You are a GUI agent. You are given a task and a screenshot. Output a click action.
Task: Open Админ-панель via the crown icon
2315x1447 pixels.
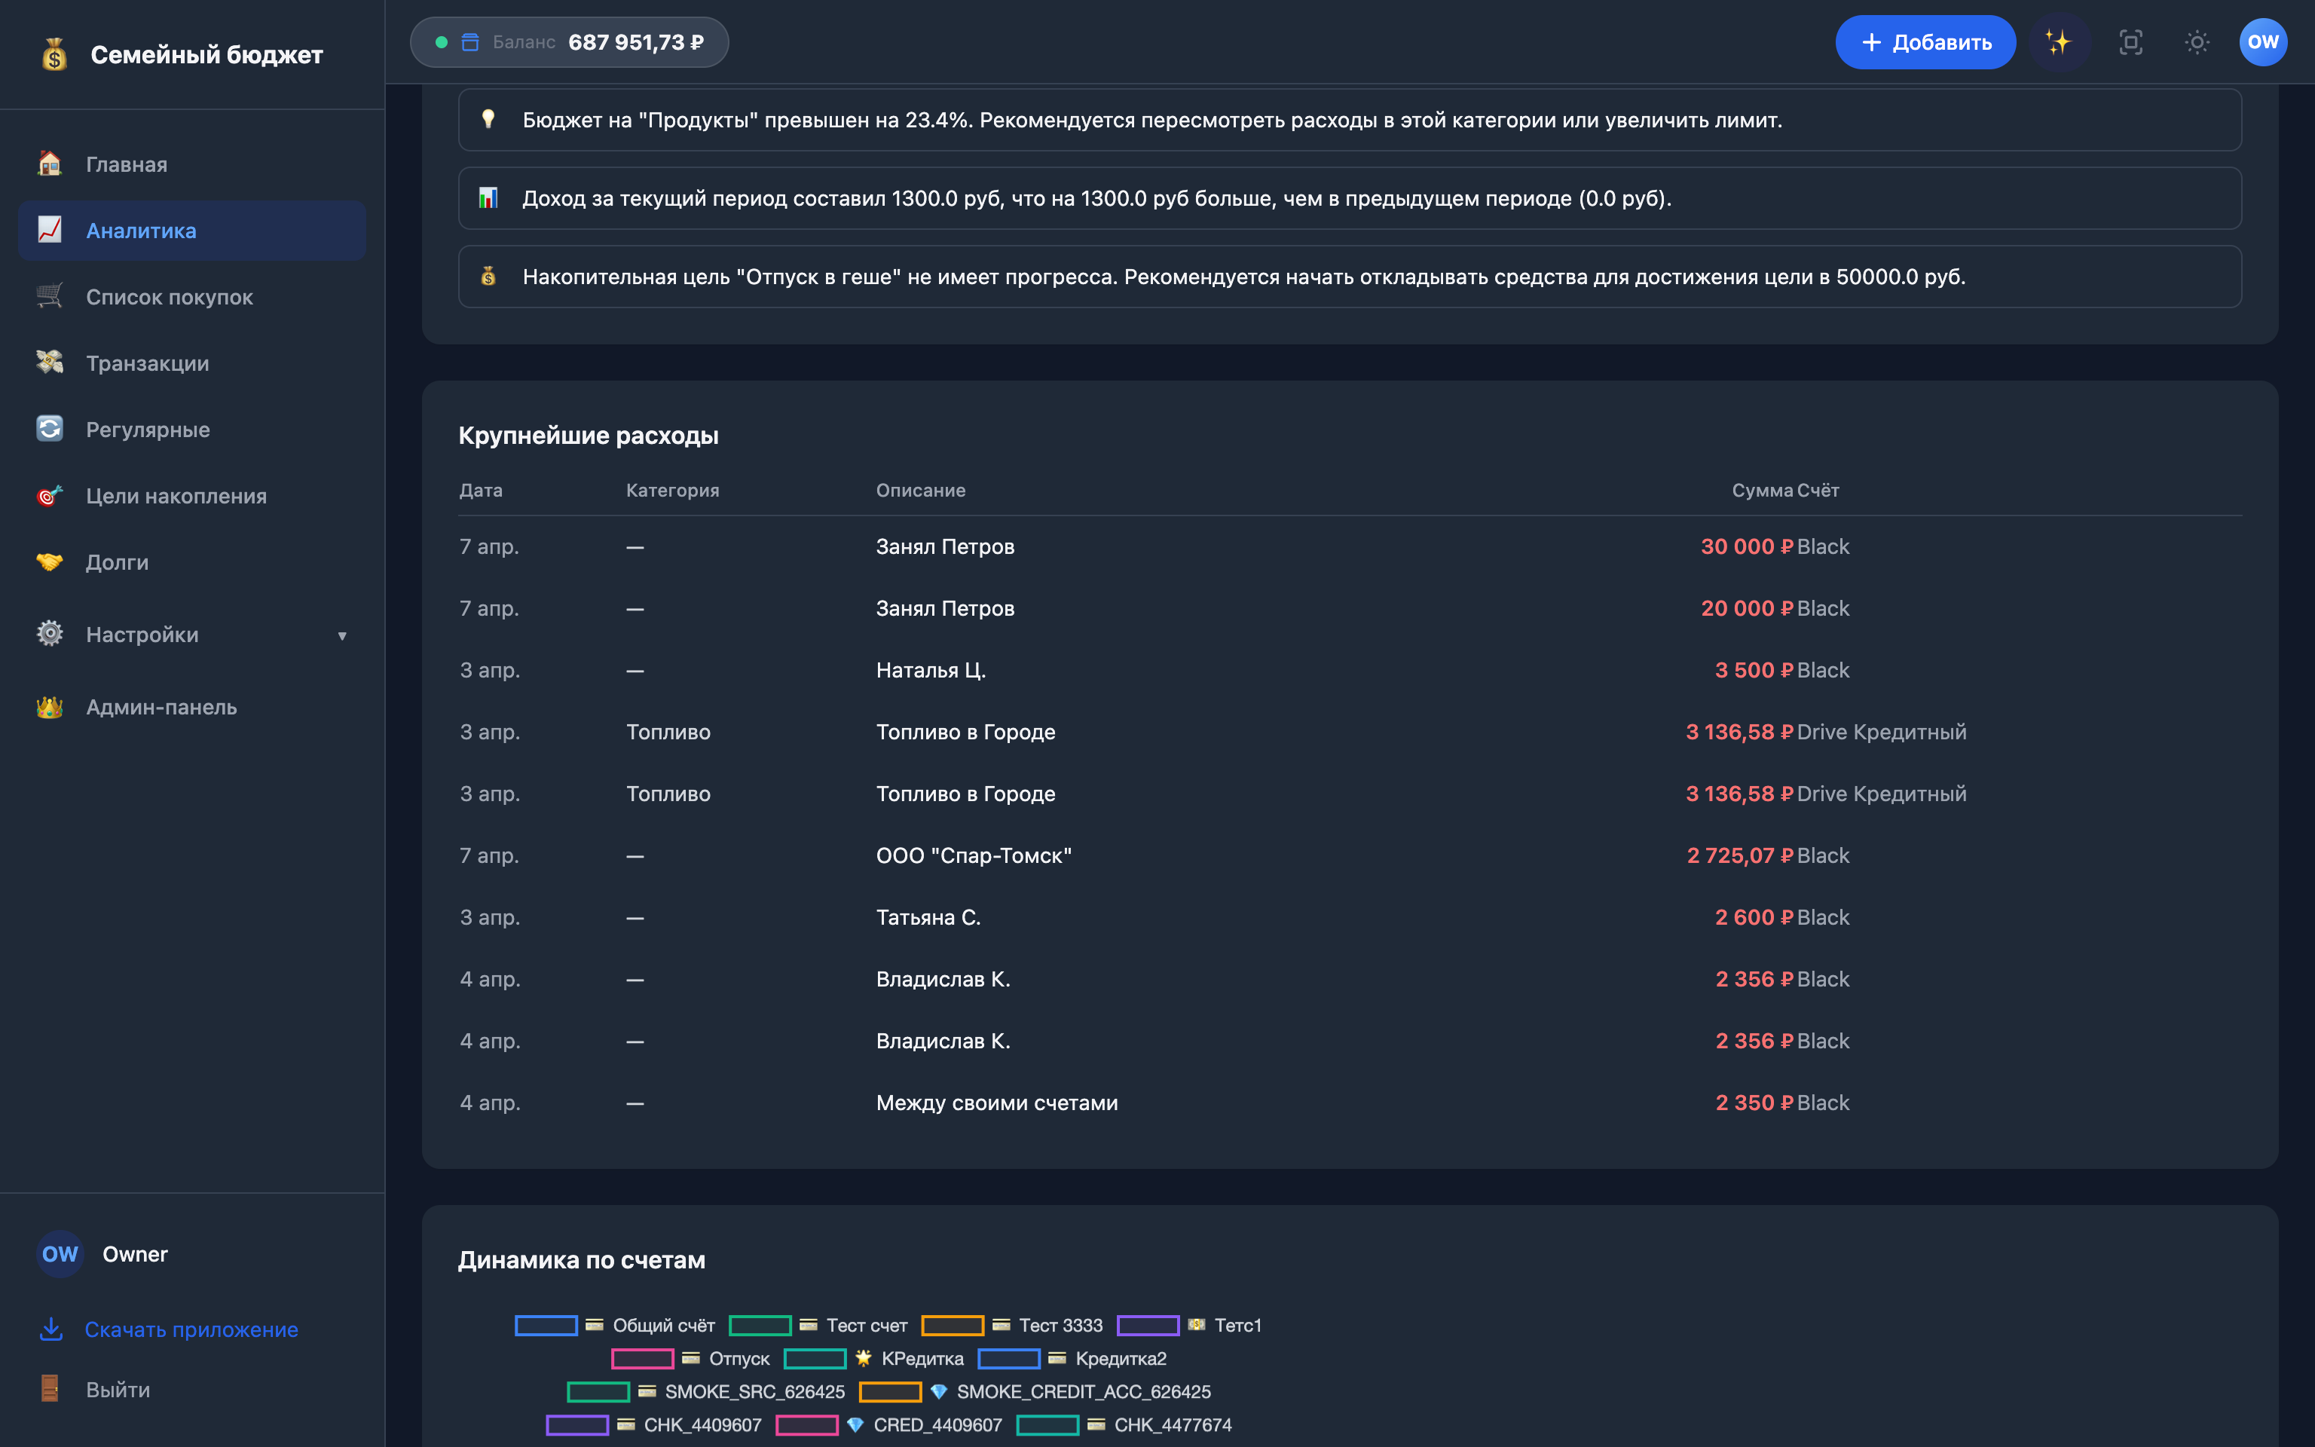(50, 706)
